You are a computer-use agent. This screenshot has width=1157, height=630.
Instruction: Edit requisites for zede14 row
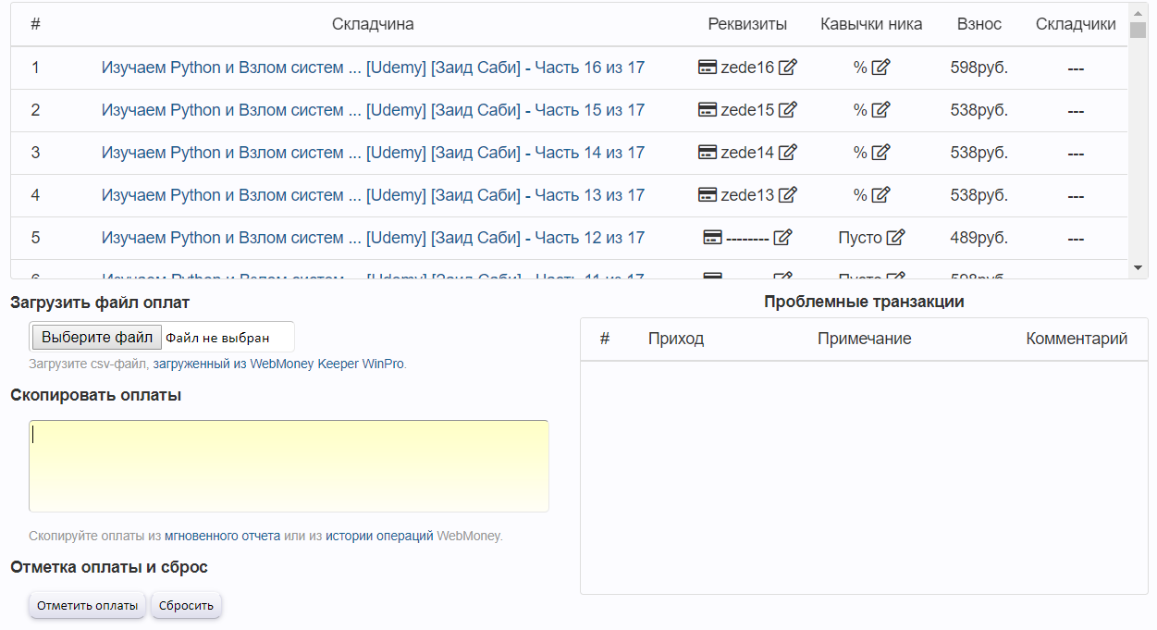point(787,153)
